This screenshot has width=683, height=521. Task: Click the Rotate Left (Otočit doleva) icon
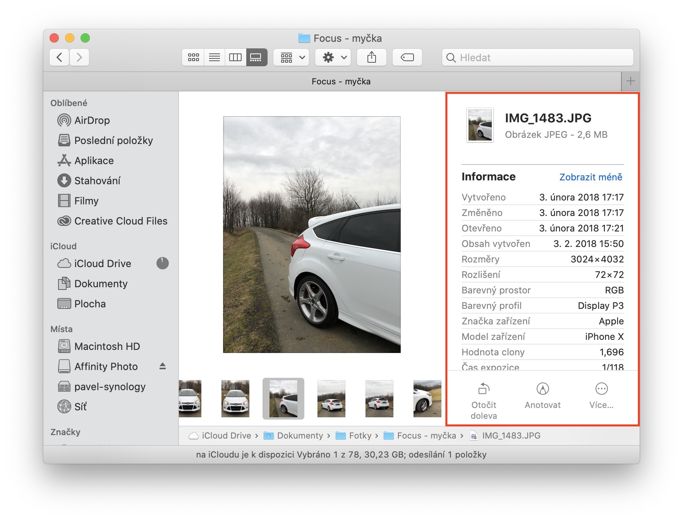[x=484, y=389]
